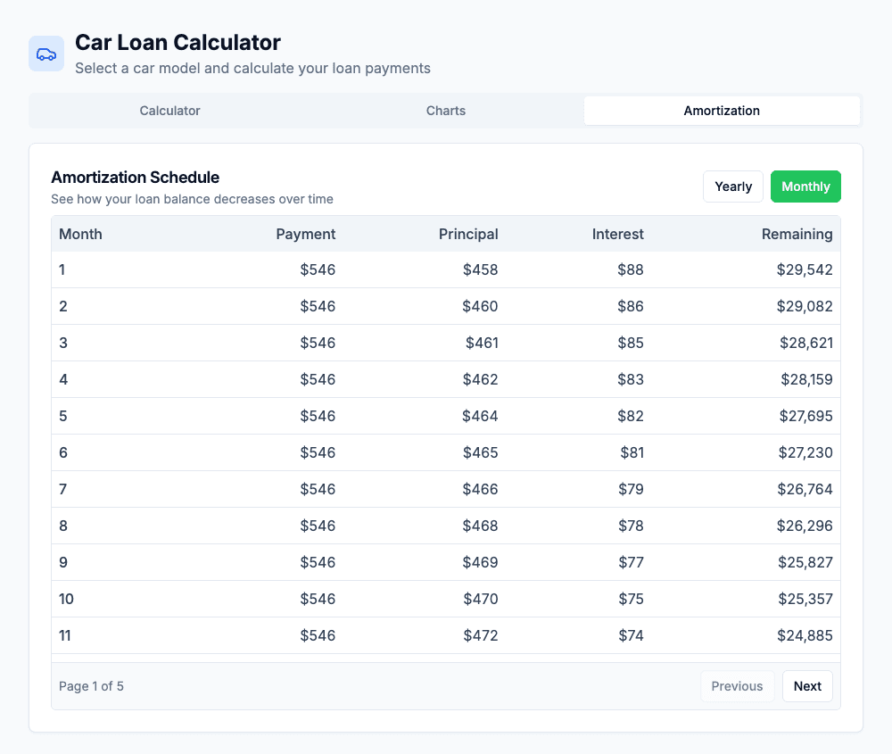This screenshot has width=892, height=754.
Task: Click principal value $458
Action: pos(480,269)
